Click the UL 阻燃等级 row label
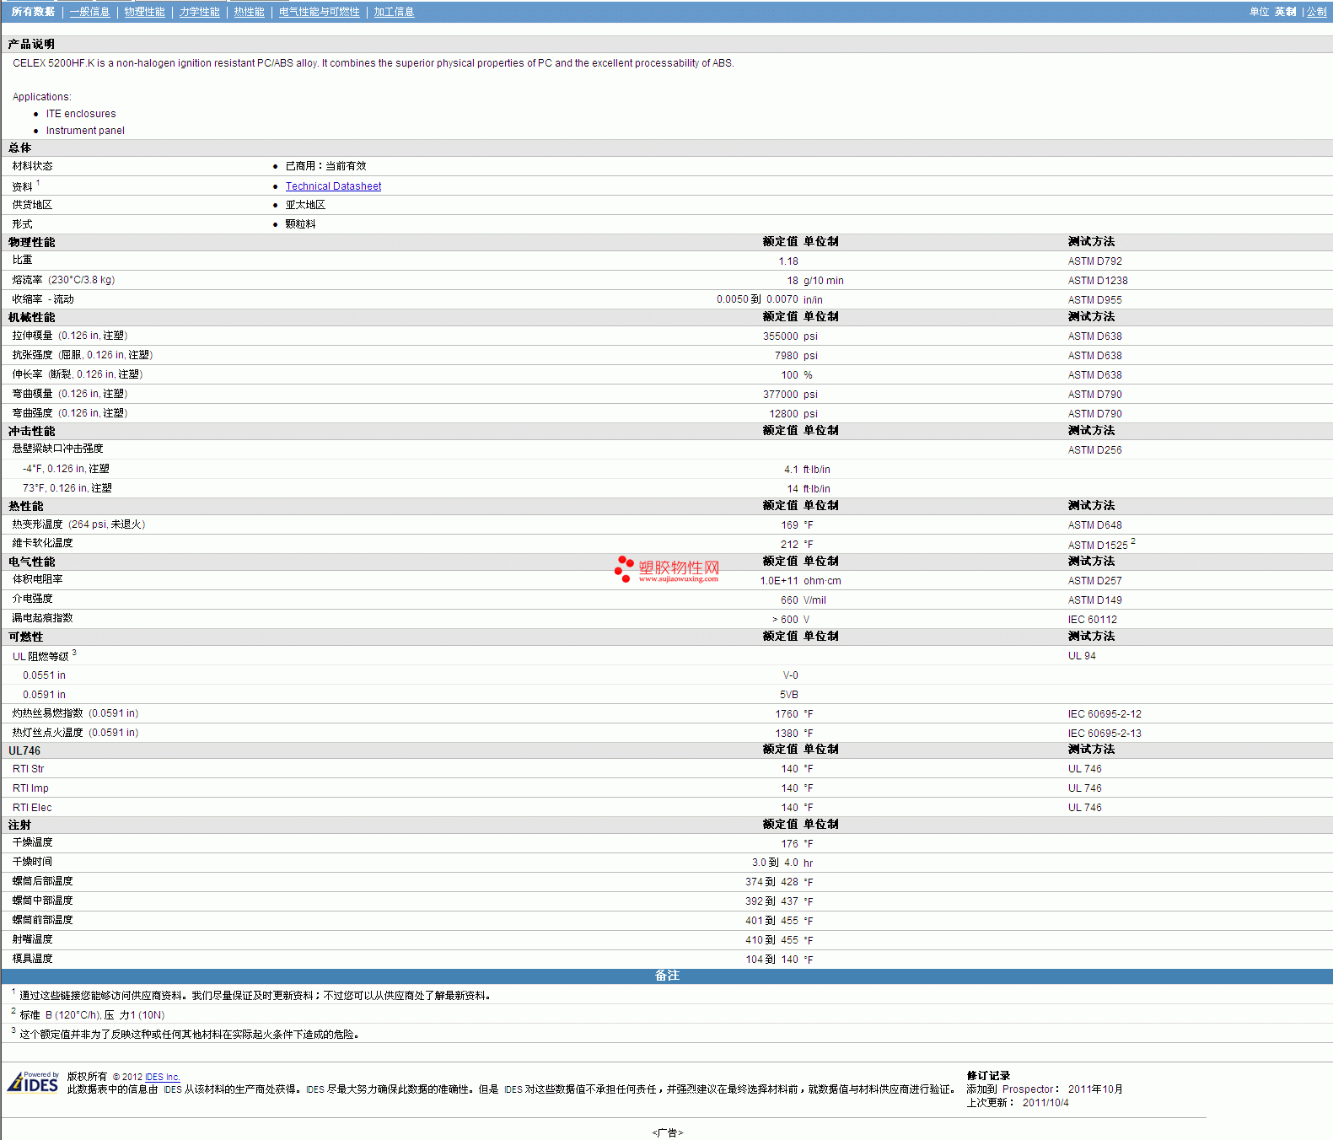The height and width of the screenshot is (1140, 1333). click(x=40, y=656)
